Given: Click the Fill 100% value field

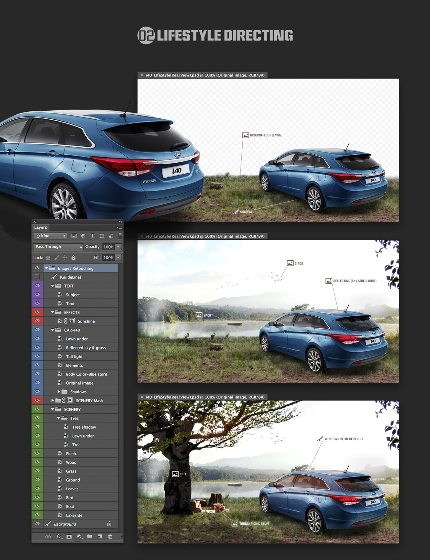Looking at the screenshot, I should (x=108, y=257).
